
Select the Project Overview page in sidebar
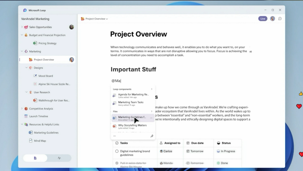47,60
